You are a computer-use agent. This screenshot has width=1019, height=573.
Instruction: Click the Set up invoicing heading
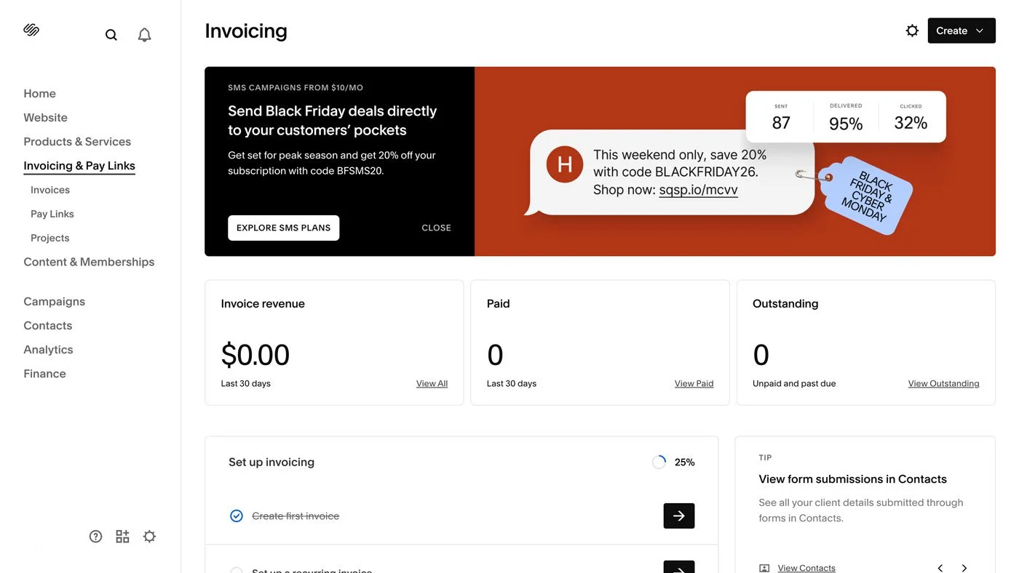tap(271, 462)
